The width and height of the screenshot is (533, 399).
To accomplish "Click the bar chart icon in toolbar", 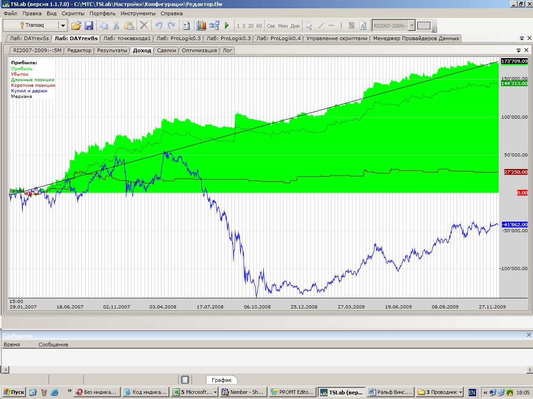I will 201,26.
